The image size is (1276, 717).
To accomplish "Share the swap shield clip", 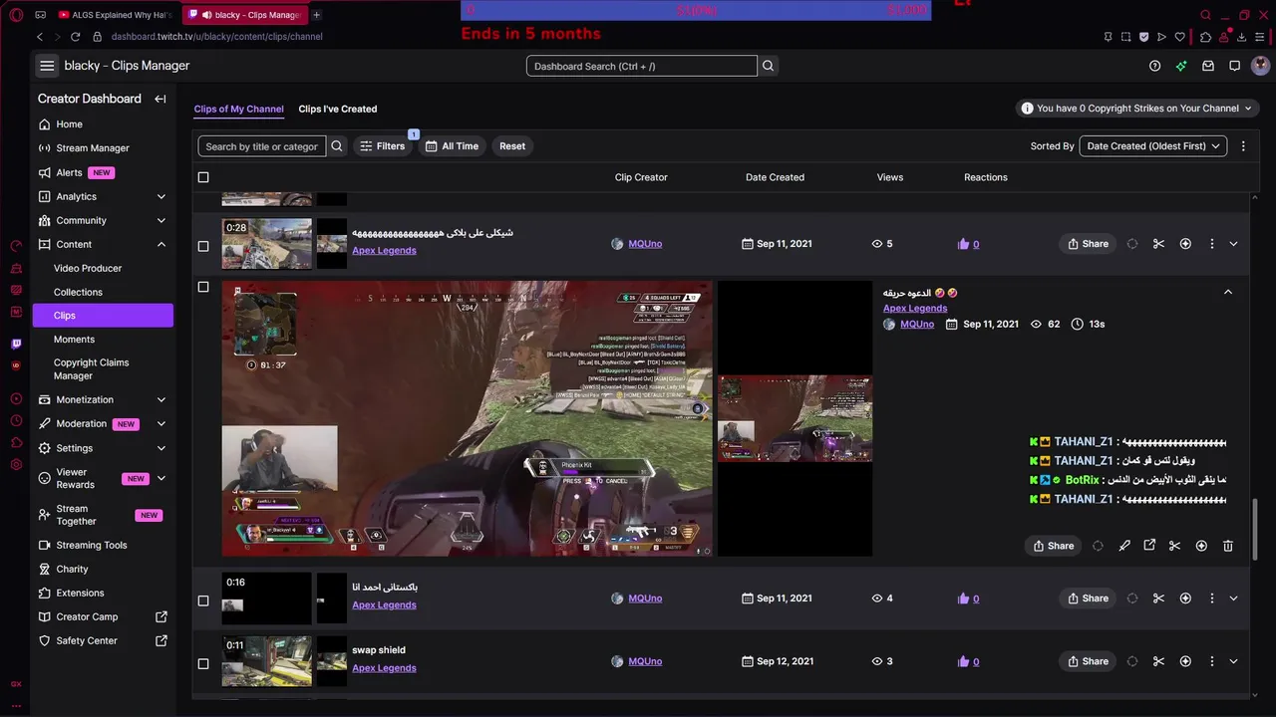I will 1088,661.
